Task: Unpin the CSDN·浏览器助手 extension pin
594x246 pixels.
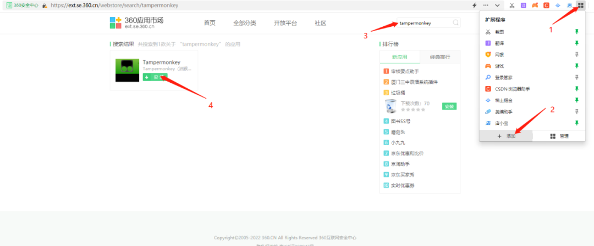Action: [x=577, y=89]
